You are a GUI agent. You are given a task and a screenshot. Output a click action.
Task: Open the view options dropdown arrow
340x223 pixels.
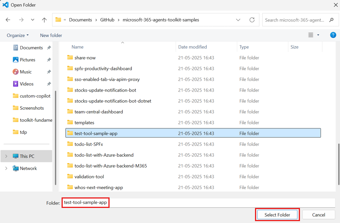pos(318,35)
